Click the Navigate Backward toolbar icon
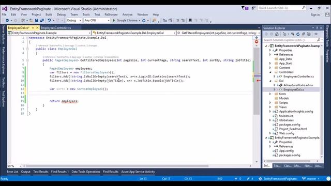Image resolution: width=331 pixels, height=186 pixels. 7,21
